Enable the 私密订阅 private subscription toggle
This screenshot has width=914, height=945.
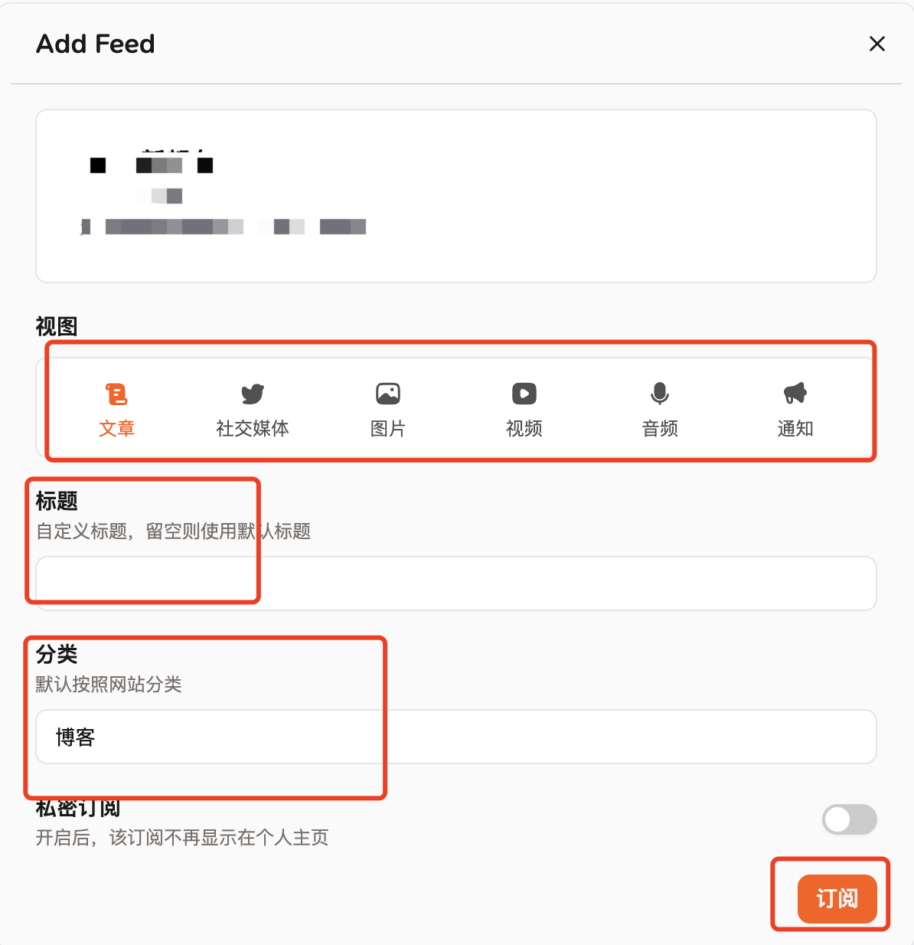click(850, 819)
